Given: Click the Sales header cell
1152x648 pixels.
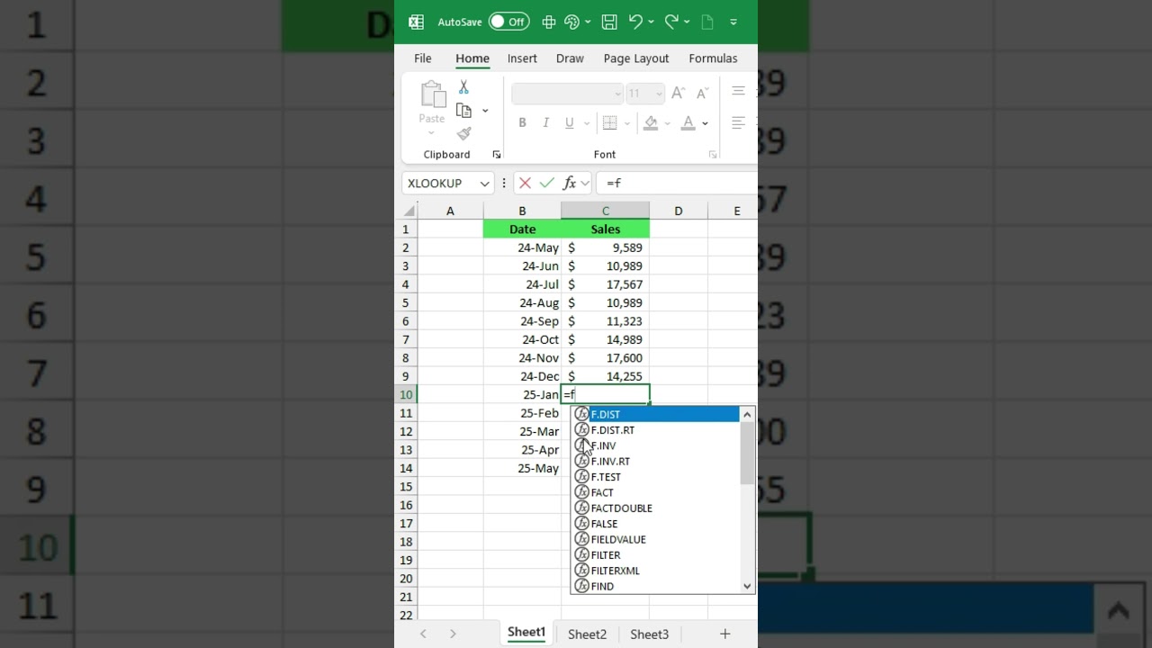Looking at the screenshot, I should (x=606, y=229).
